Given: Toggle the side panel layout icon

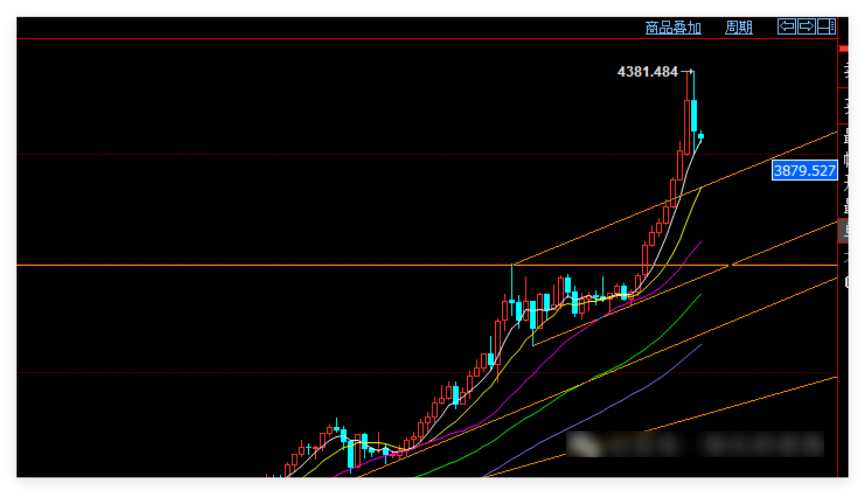Looking at the screenshot, I should 826,27.
